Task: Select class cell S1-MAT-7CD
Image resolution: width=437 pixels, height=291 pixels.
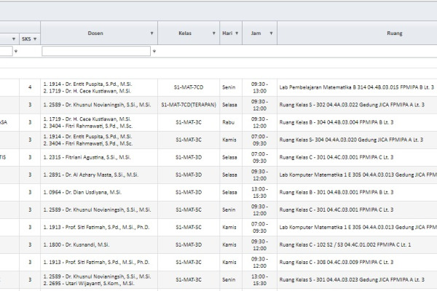Action: click(189, 87)
